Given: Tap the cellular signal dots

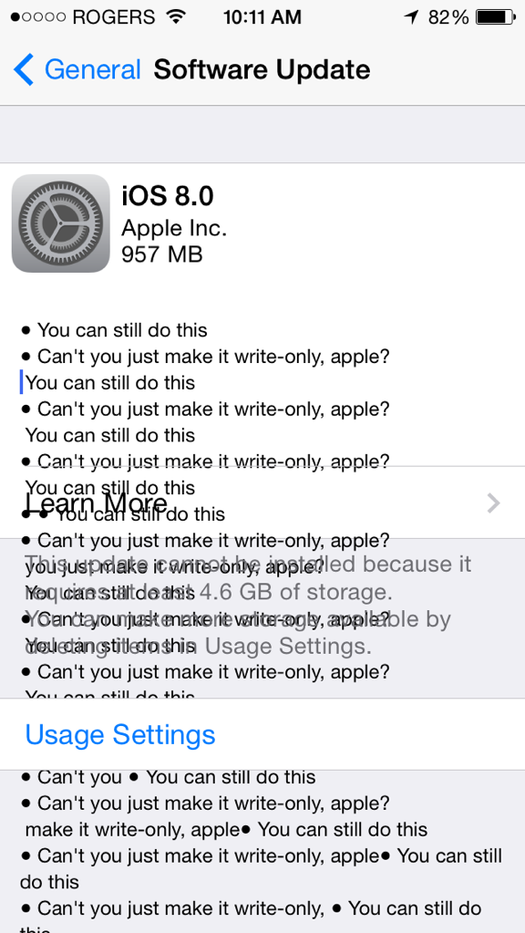Looking at the screenshot, I should (38, 17).
